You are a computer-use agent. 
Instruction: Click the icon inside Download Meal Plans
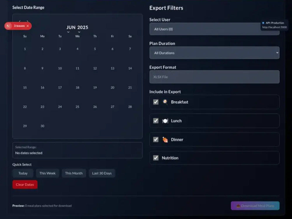pos(238,206)
